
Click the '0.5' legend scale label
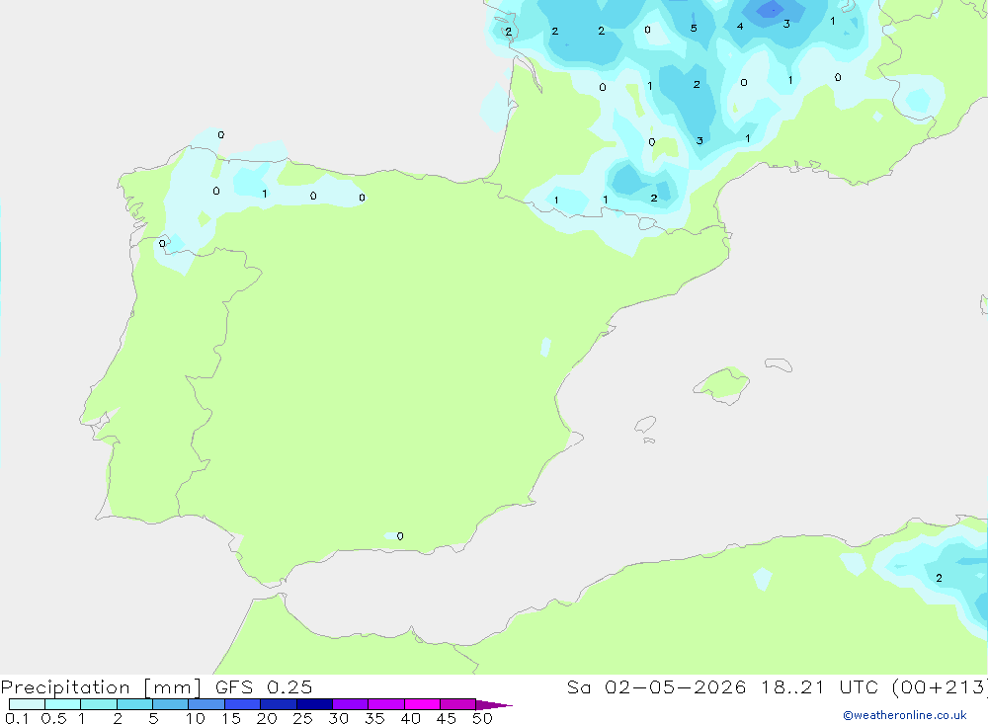click(x=53, y=718)
